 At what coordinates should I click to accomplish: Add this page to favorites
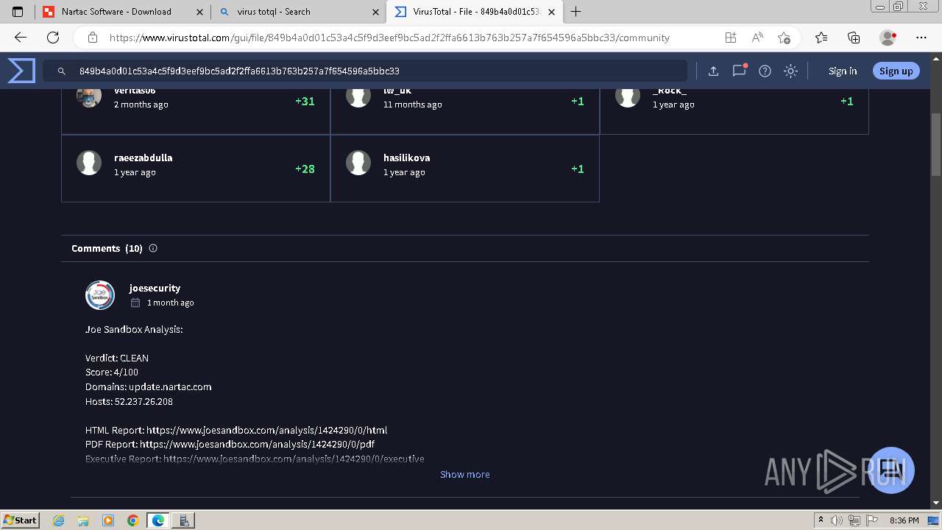click(x=784, y=38)
